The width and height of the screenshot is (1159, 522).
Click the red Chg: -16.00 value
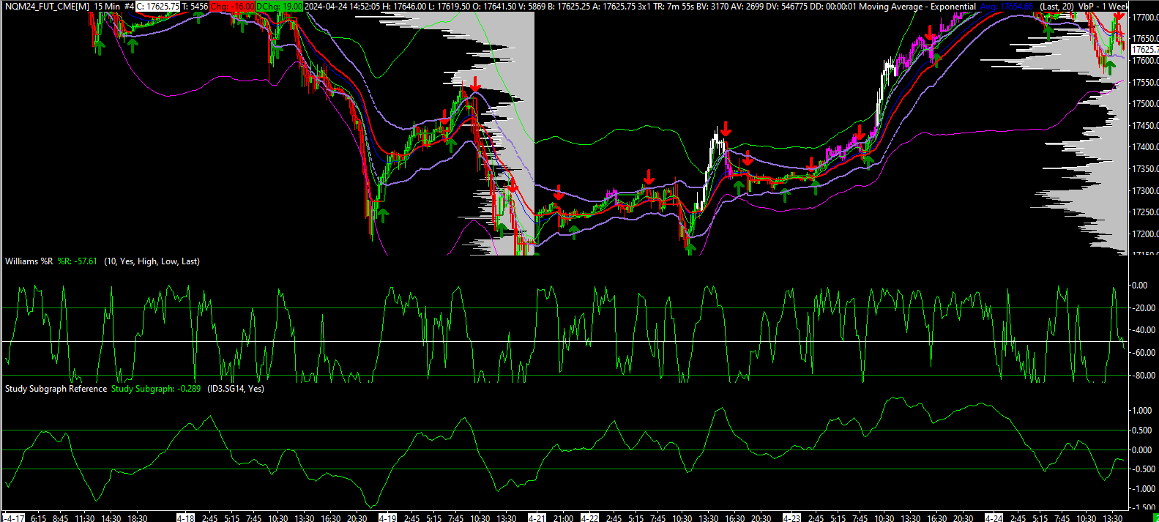(x=232, y=6)
